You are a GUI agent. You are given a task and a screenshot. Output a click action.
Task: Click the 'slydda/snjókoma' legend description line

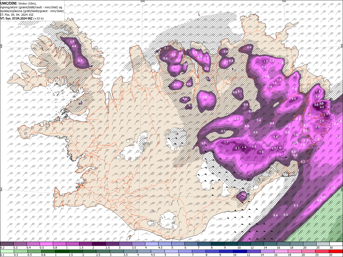coord(32,11)
